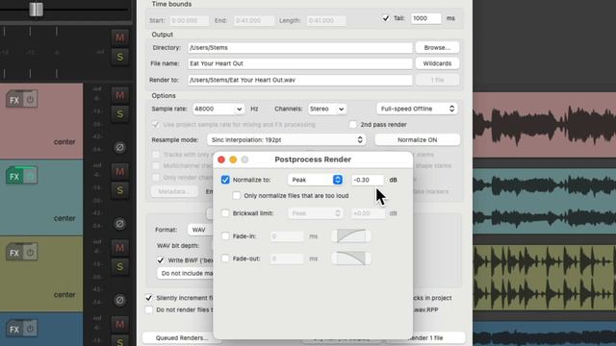Solo the teal track
Viewport: 616px width, 346px height.
point(119,190)
